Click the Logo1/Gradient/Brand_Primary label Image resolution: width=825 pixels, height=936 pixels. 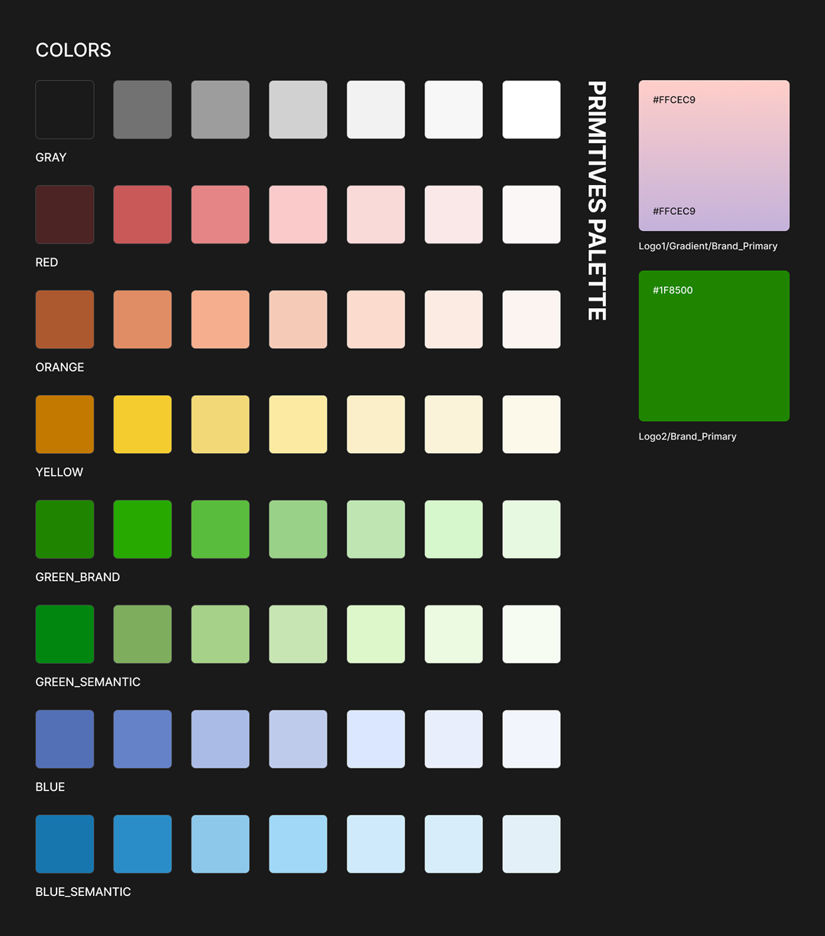point(708,245)
